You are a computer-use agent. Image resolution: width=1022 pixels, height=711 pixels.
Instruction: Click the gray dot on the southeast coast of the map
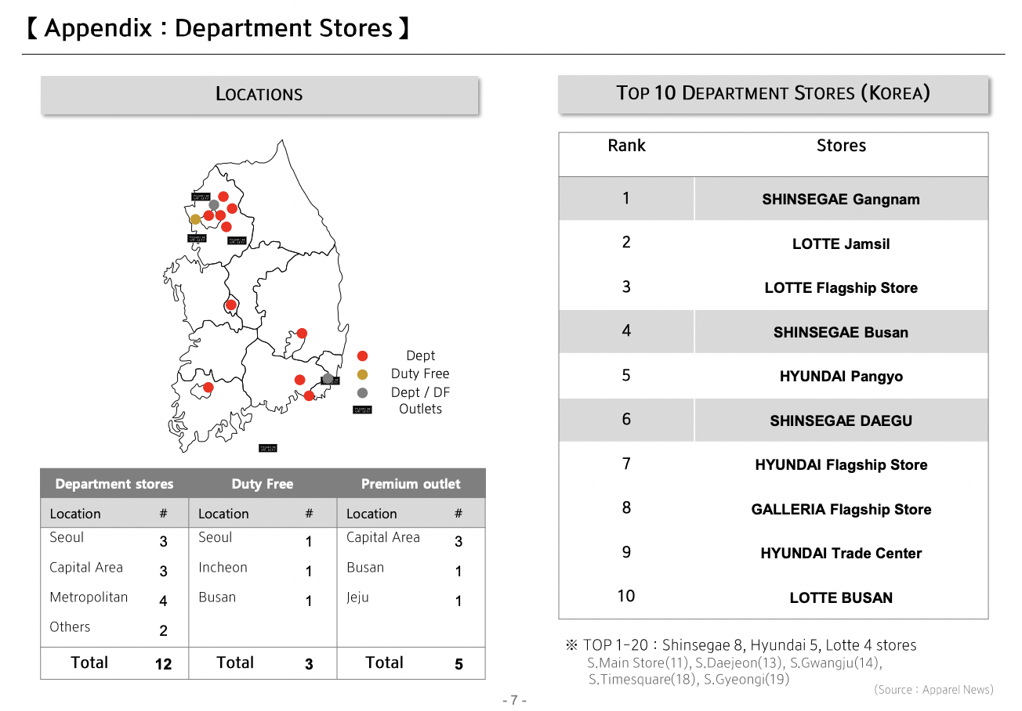327,378
